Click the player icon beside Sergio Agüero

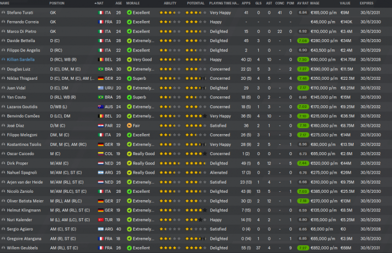3,229
